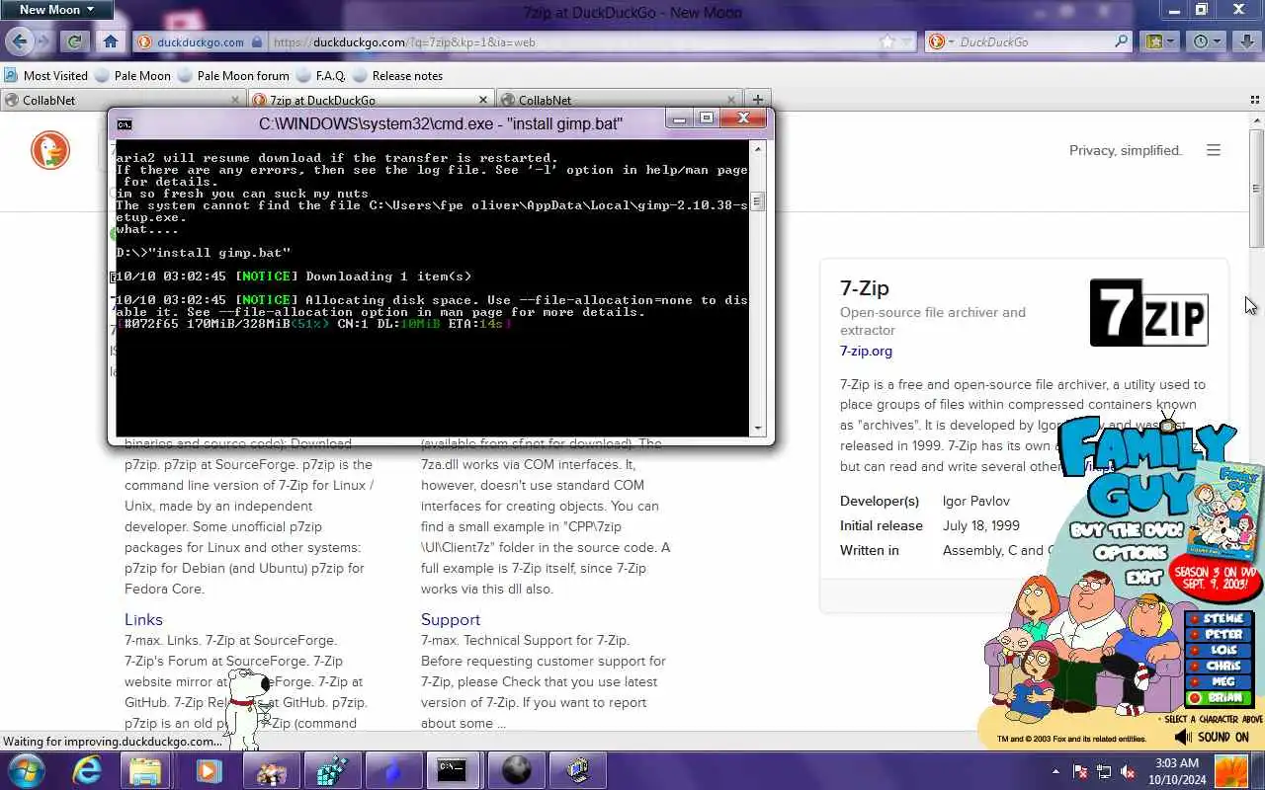This screenshot has height=790, width=1265.
Task: Open the Pale Moon forum bookmark
Action: coord(233,76)
